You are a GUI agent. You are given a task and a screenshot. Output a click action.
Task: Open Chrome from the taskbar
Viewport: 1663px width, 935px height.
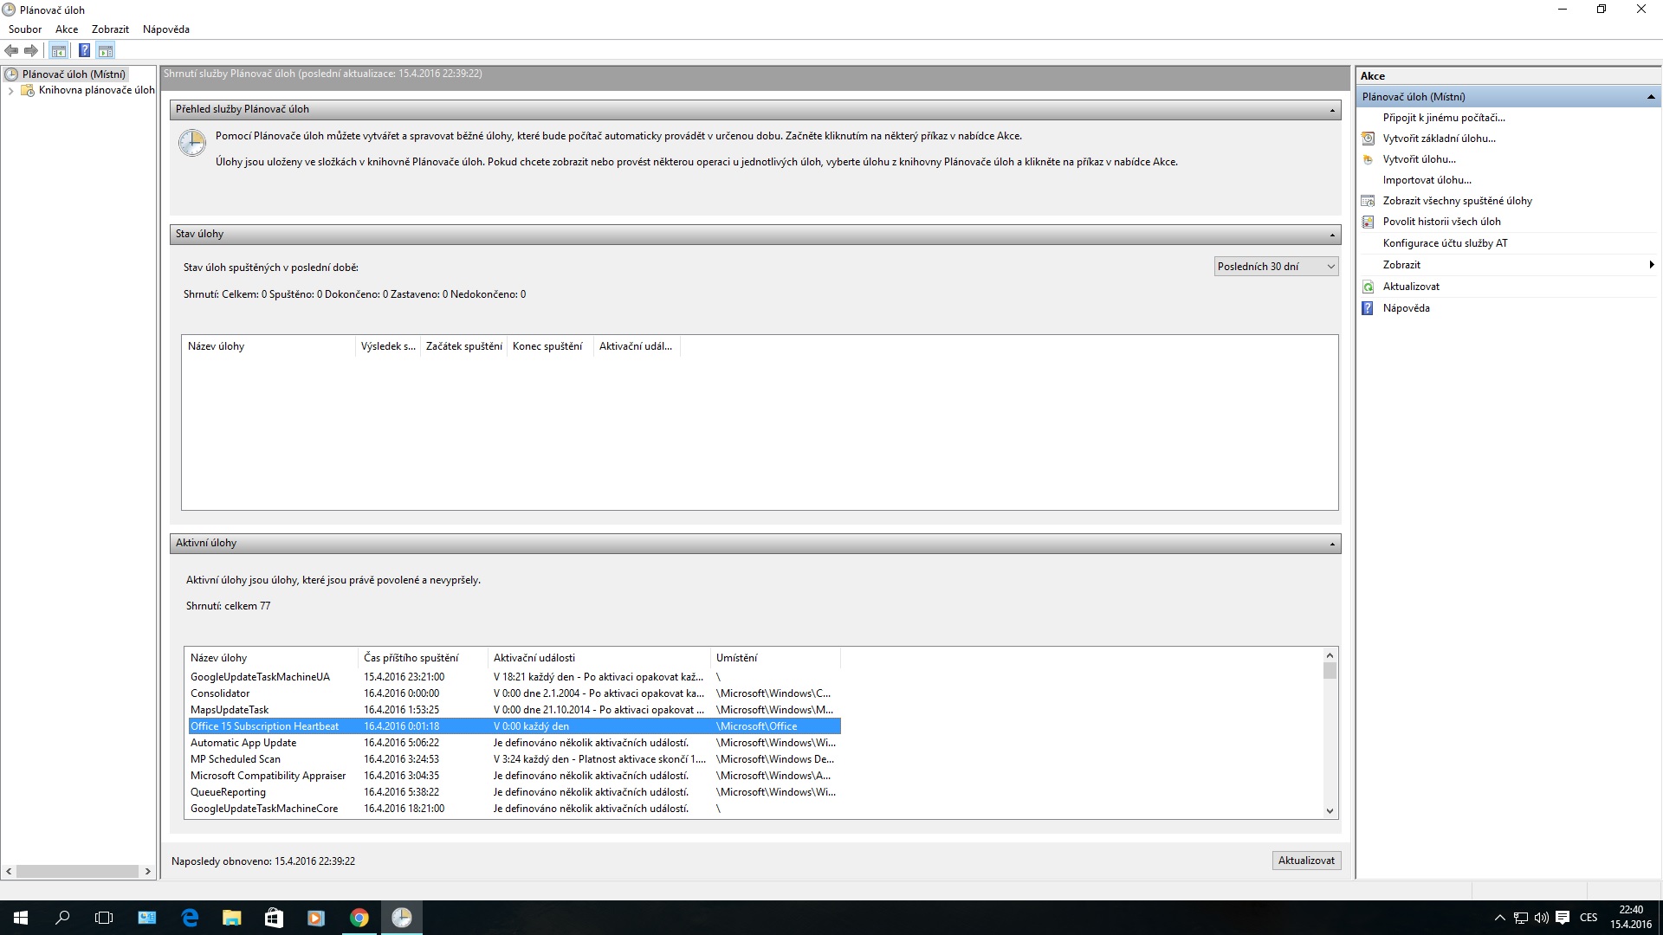click(x=359, y=918)
